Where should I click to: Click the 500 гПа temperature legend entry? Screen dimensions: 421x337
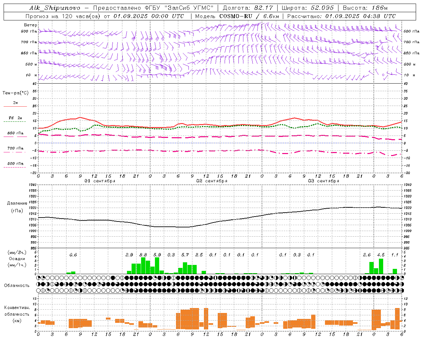15,164
